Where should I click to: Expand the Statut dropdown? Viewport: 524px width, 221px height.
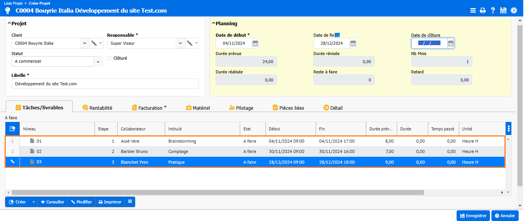click(x=98, y=62)
